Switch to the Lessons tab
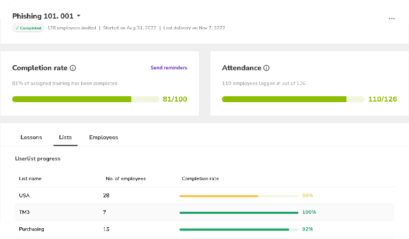This screenshot has width=409, height=239. click(31, 137)
